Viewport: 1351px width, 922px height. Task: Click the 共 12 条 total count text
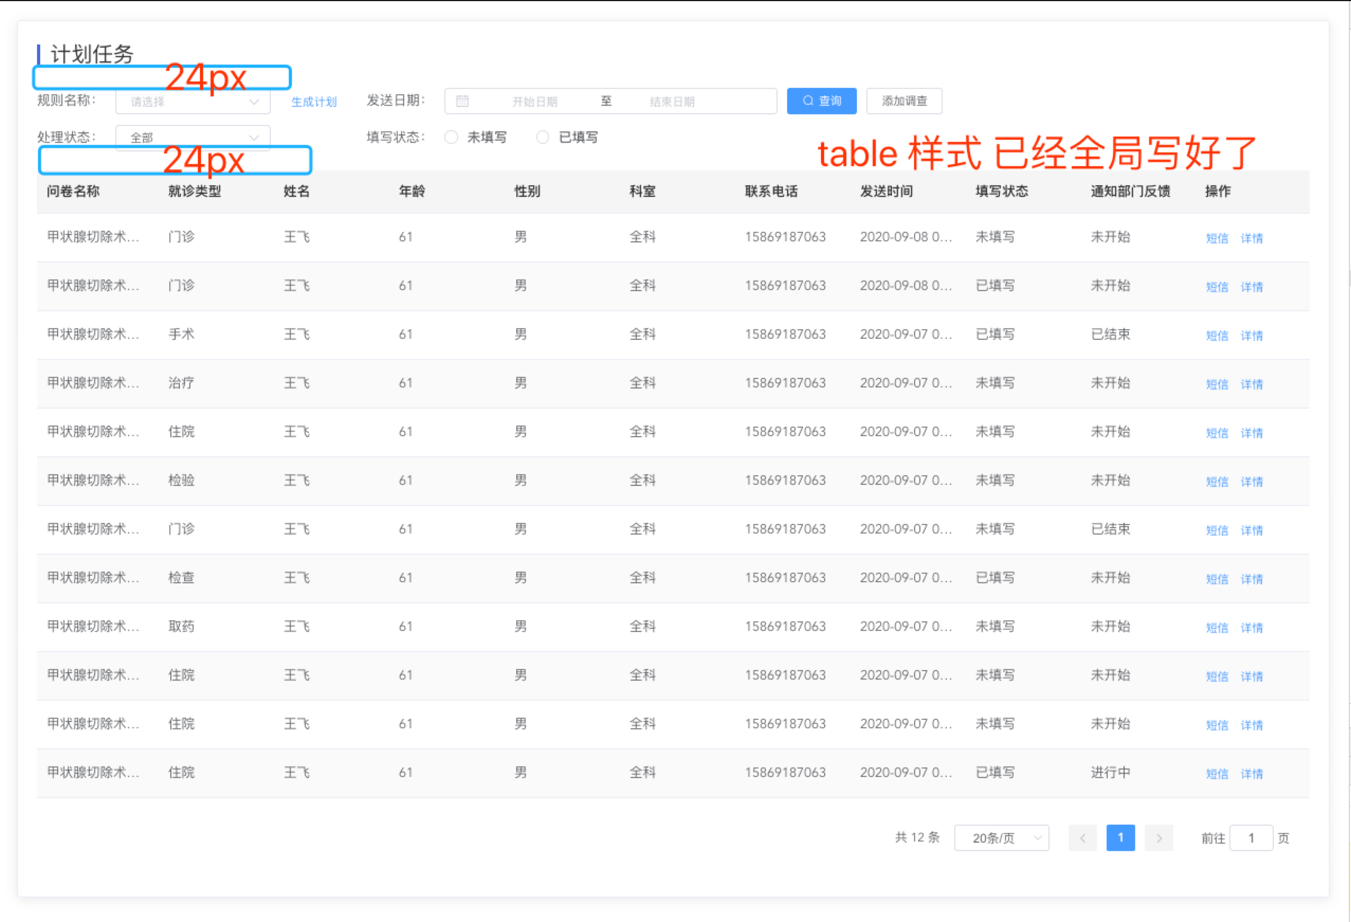[917, 838]
